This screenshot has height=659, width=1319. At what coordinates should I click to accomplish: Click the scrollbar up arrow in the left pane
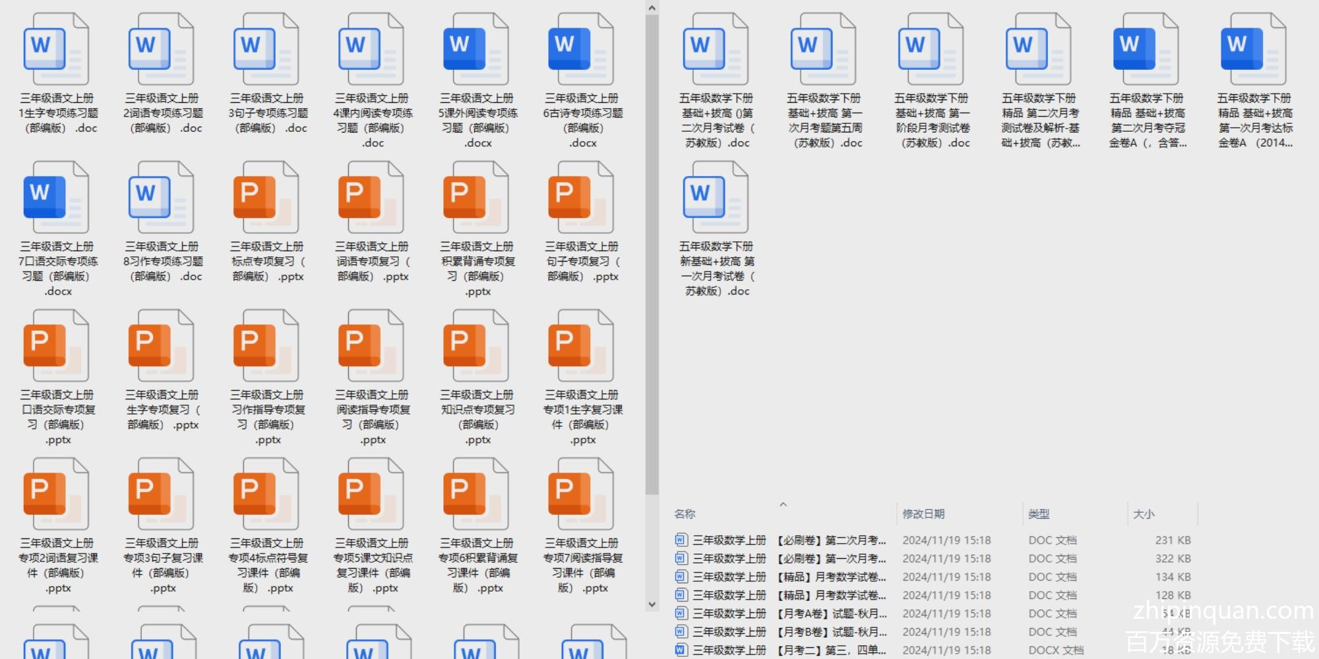click(652, 9)
